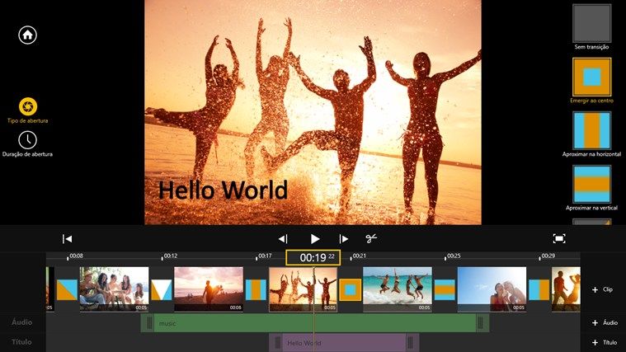The width and height of the screenshot is (626, 352).
Task: Select the beach sunset surfer clip
Action: pyautogui.click(x=209, y=289)
